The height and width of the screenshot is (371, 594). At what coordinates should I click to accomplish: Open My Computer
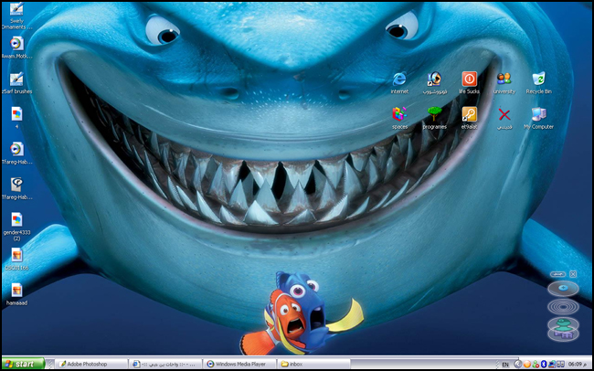(538, 118)
